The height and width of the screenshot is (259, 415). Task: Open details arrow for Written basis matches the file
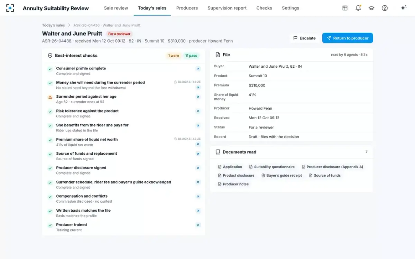tap(198, 211)
